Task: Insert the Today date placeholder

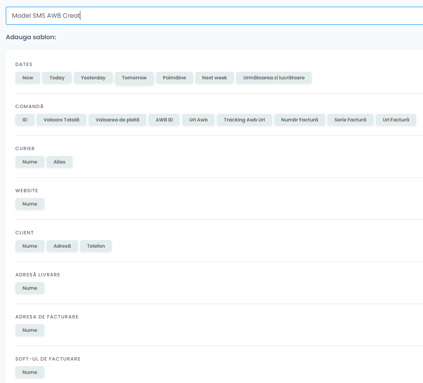Action: click(x=57, y=77)
